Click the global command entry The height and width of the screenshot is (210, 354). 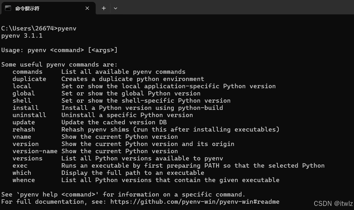pos(24,93)
